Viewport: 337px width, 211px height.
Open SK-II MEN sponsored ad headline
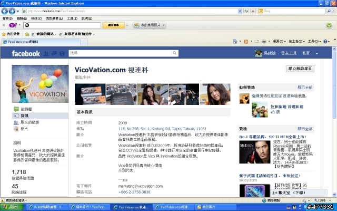(273, 137)
